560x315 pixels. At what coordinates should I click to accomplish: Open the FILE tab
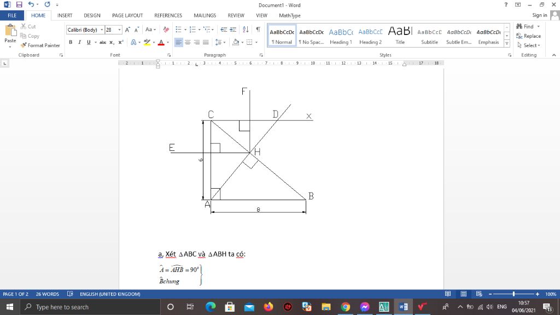point(12,15)
